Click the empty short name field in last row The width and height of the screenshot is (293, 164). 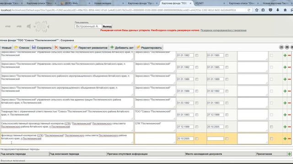(x=155, y=138)
